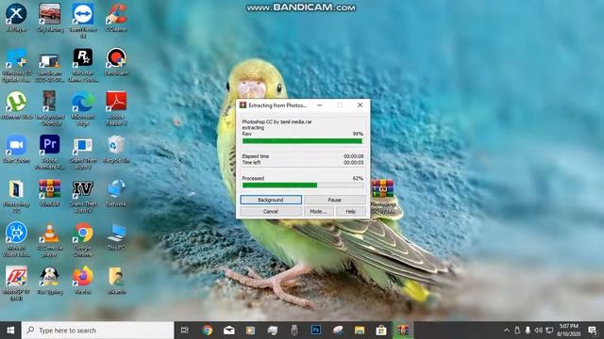The image size is (604, 339).
Task: Open the Photoshop CC folder on desktop
Action: coord(16,197)
